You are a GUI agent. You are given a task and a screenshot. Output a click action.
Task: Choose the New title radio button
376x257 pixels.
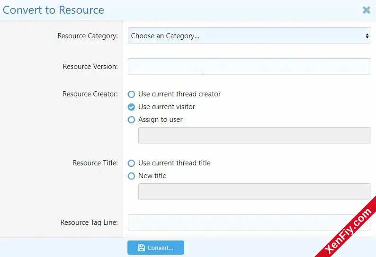pos(131,176)
